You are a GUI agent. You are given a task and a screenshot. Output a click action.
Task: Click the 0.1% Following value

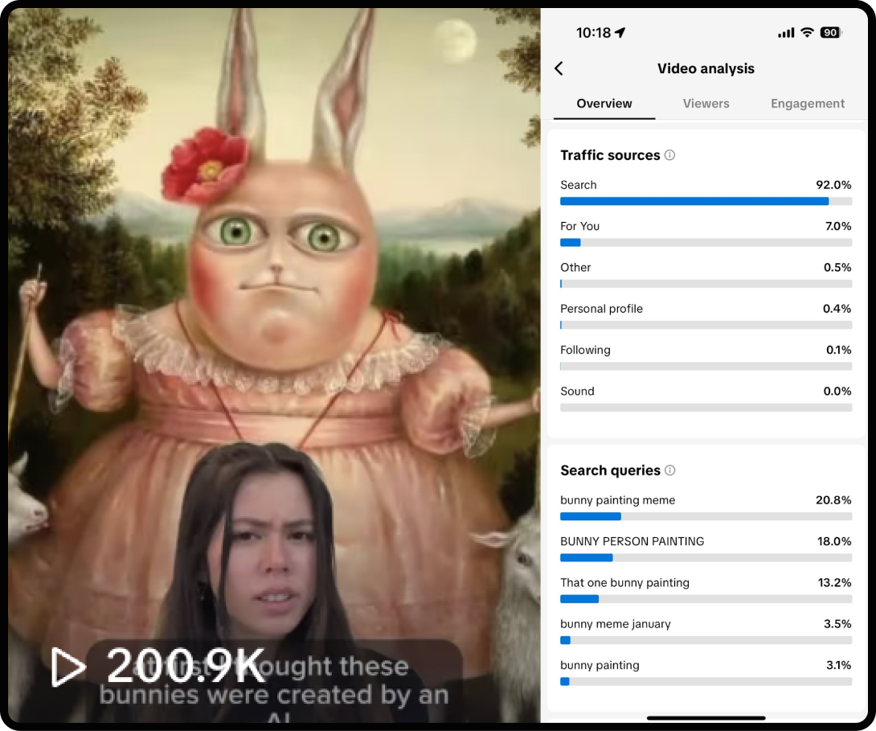(838, 351)
